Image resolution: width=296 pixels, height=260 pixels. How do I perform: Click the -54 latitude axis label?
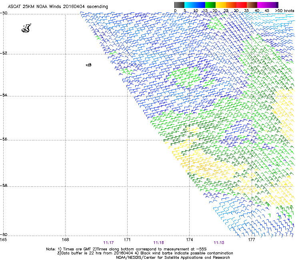pyautogui.click(x=4, y=95)
